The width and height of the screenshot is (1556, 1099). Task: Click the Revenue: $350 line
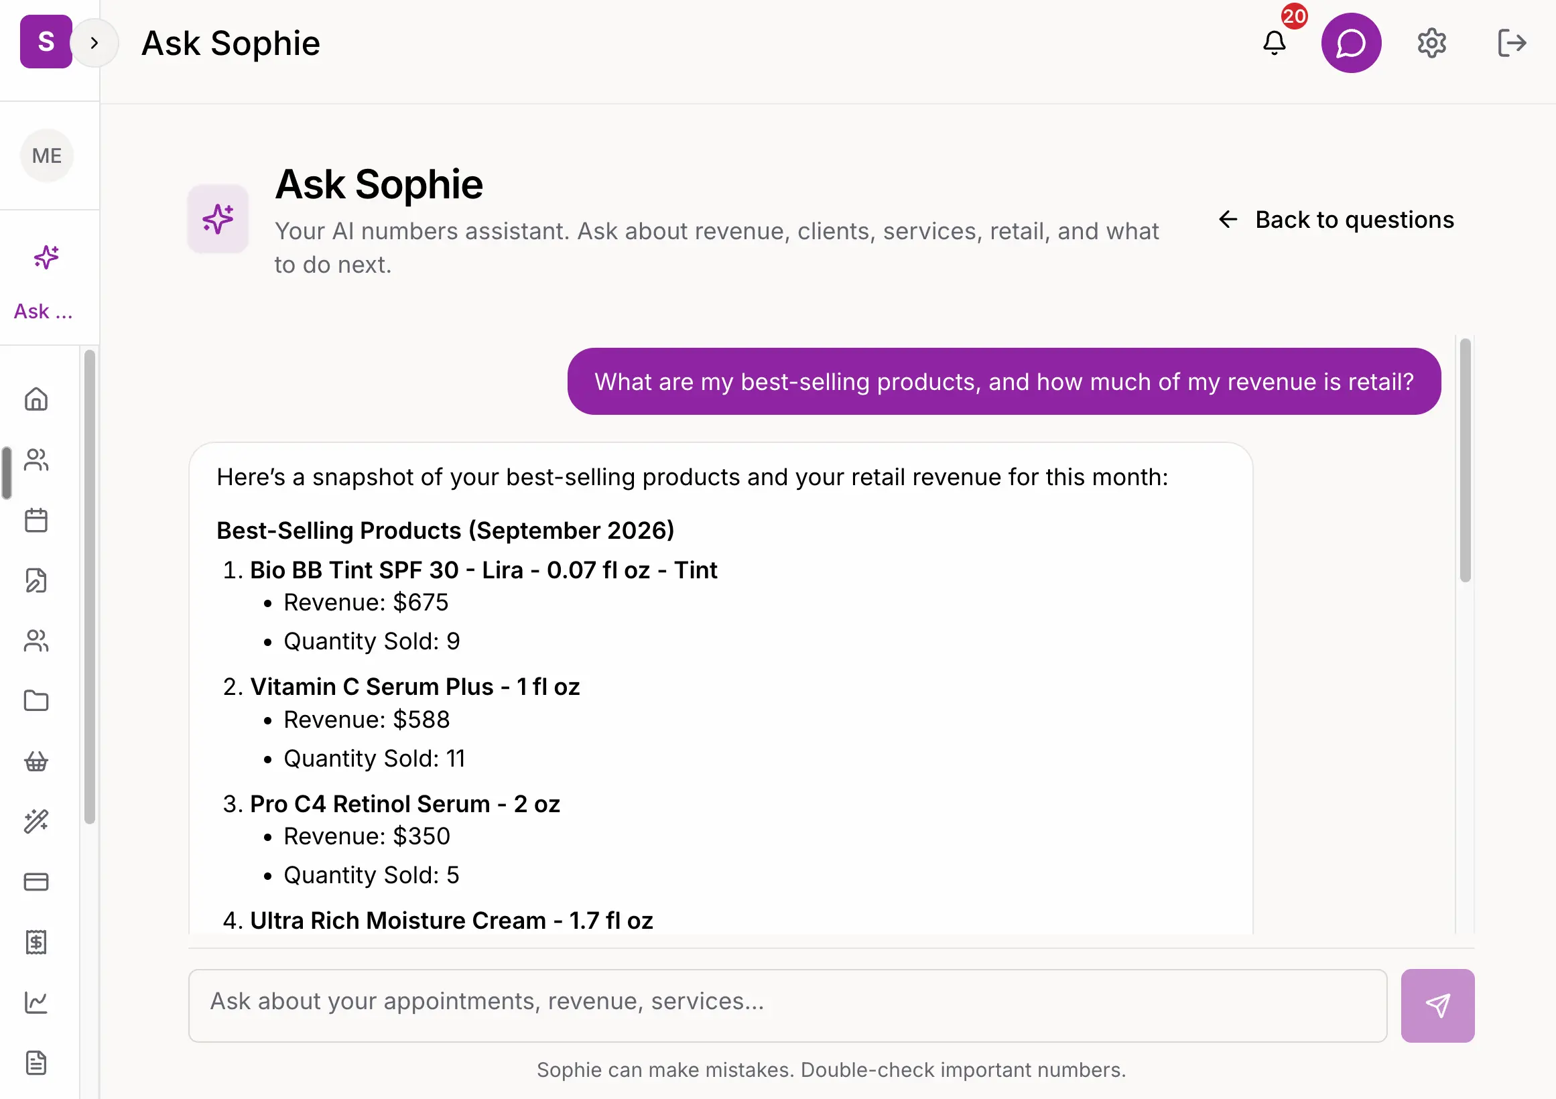coord(367,836)
